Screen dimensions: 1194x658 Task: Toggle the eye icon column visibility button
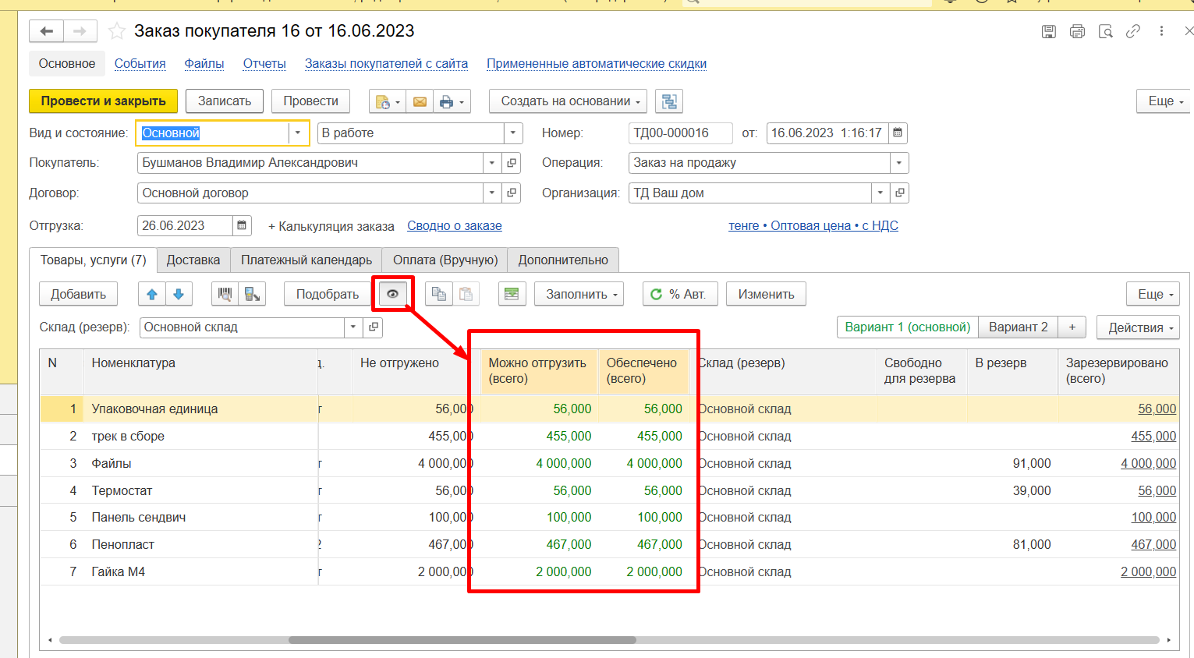[392, 294]
